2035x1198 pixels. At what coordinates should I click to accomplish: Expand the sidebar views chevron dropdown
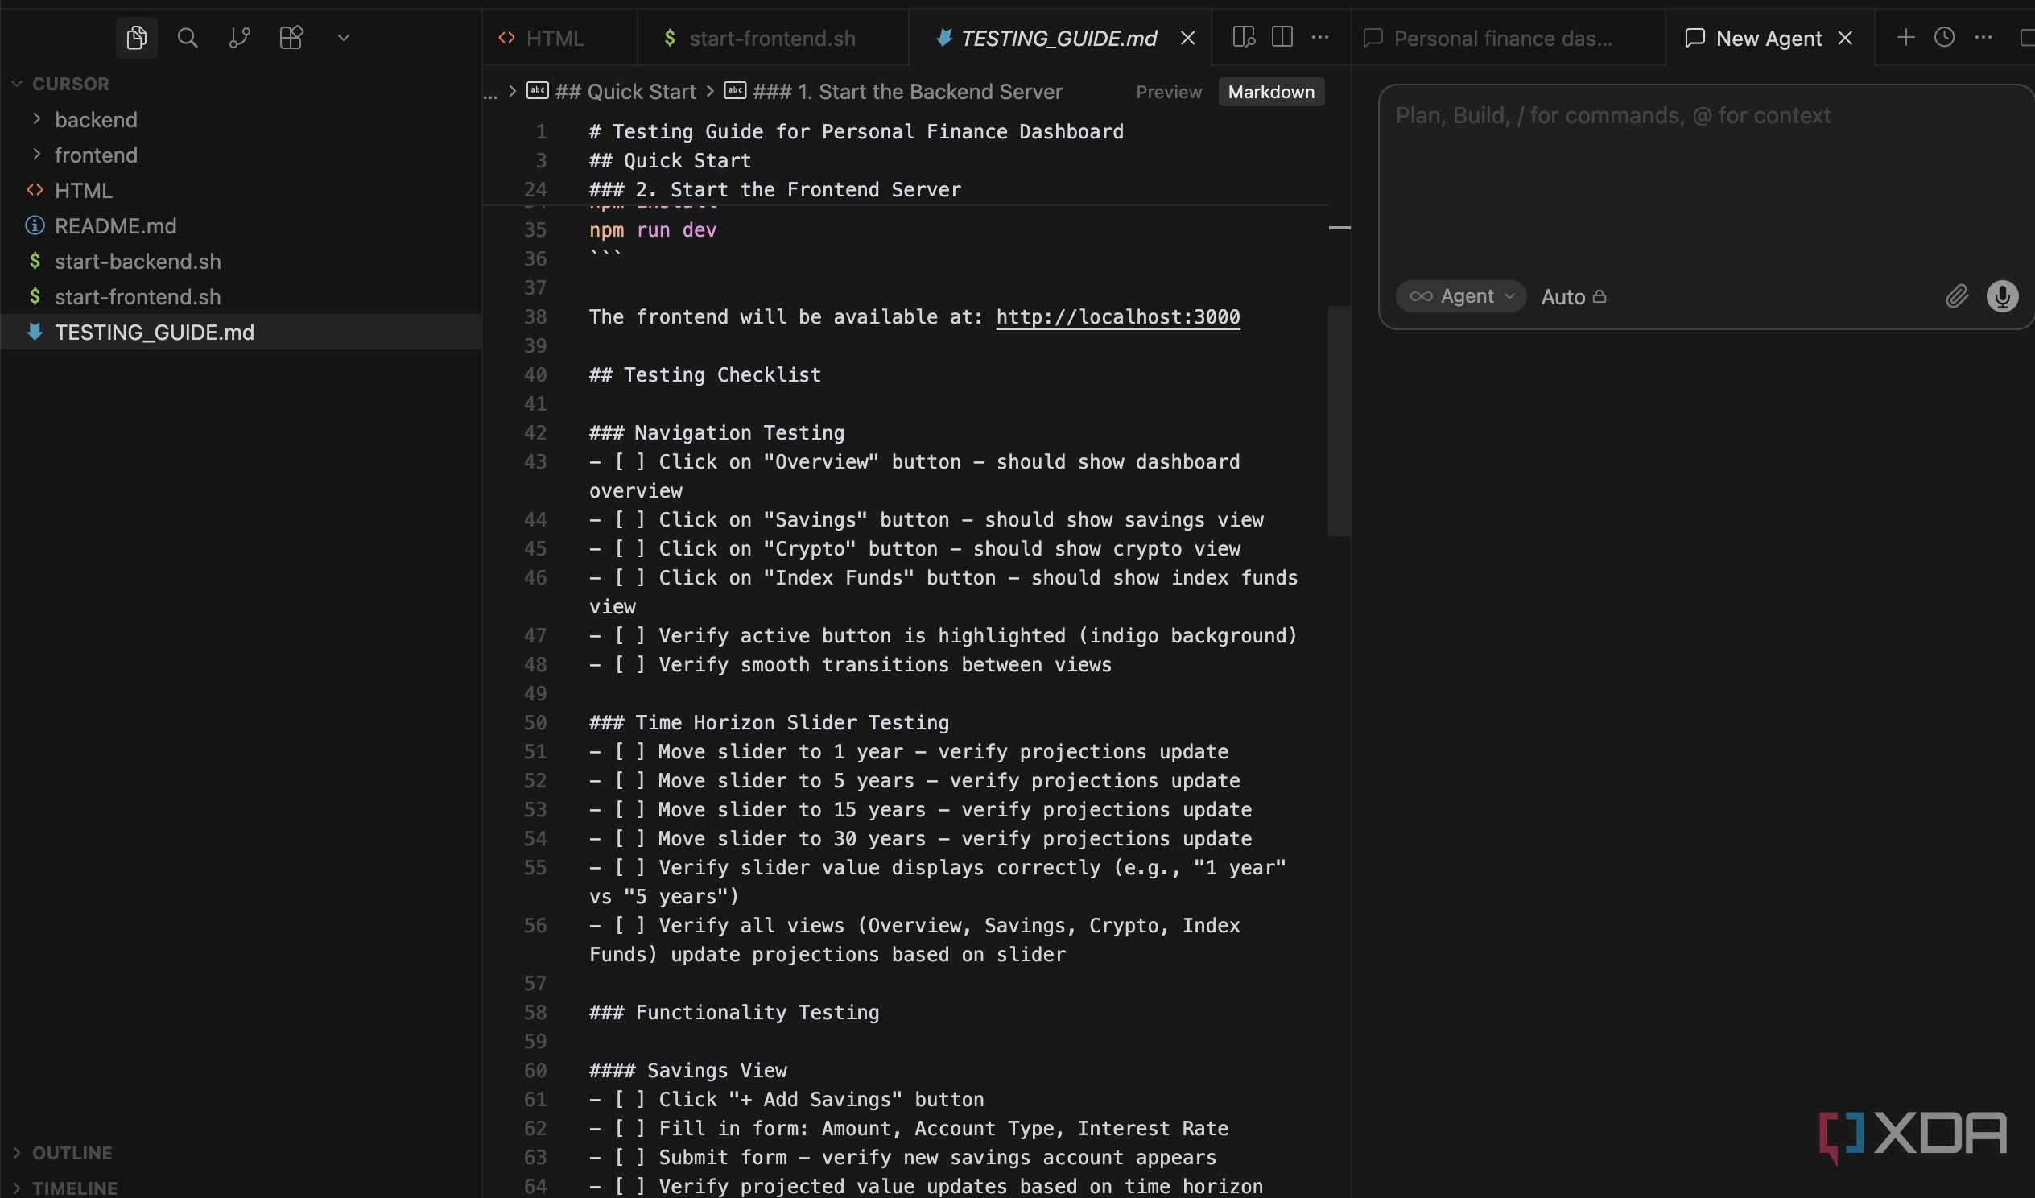click(343, 37)
